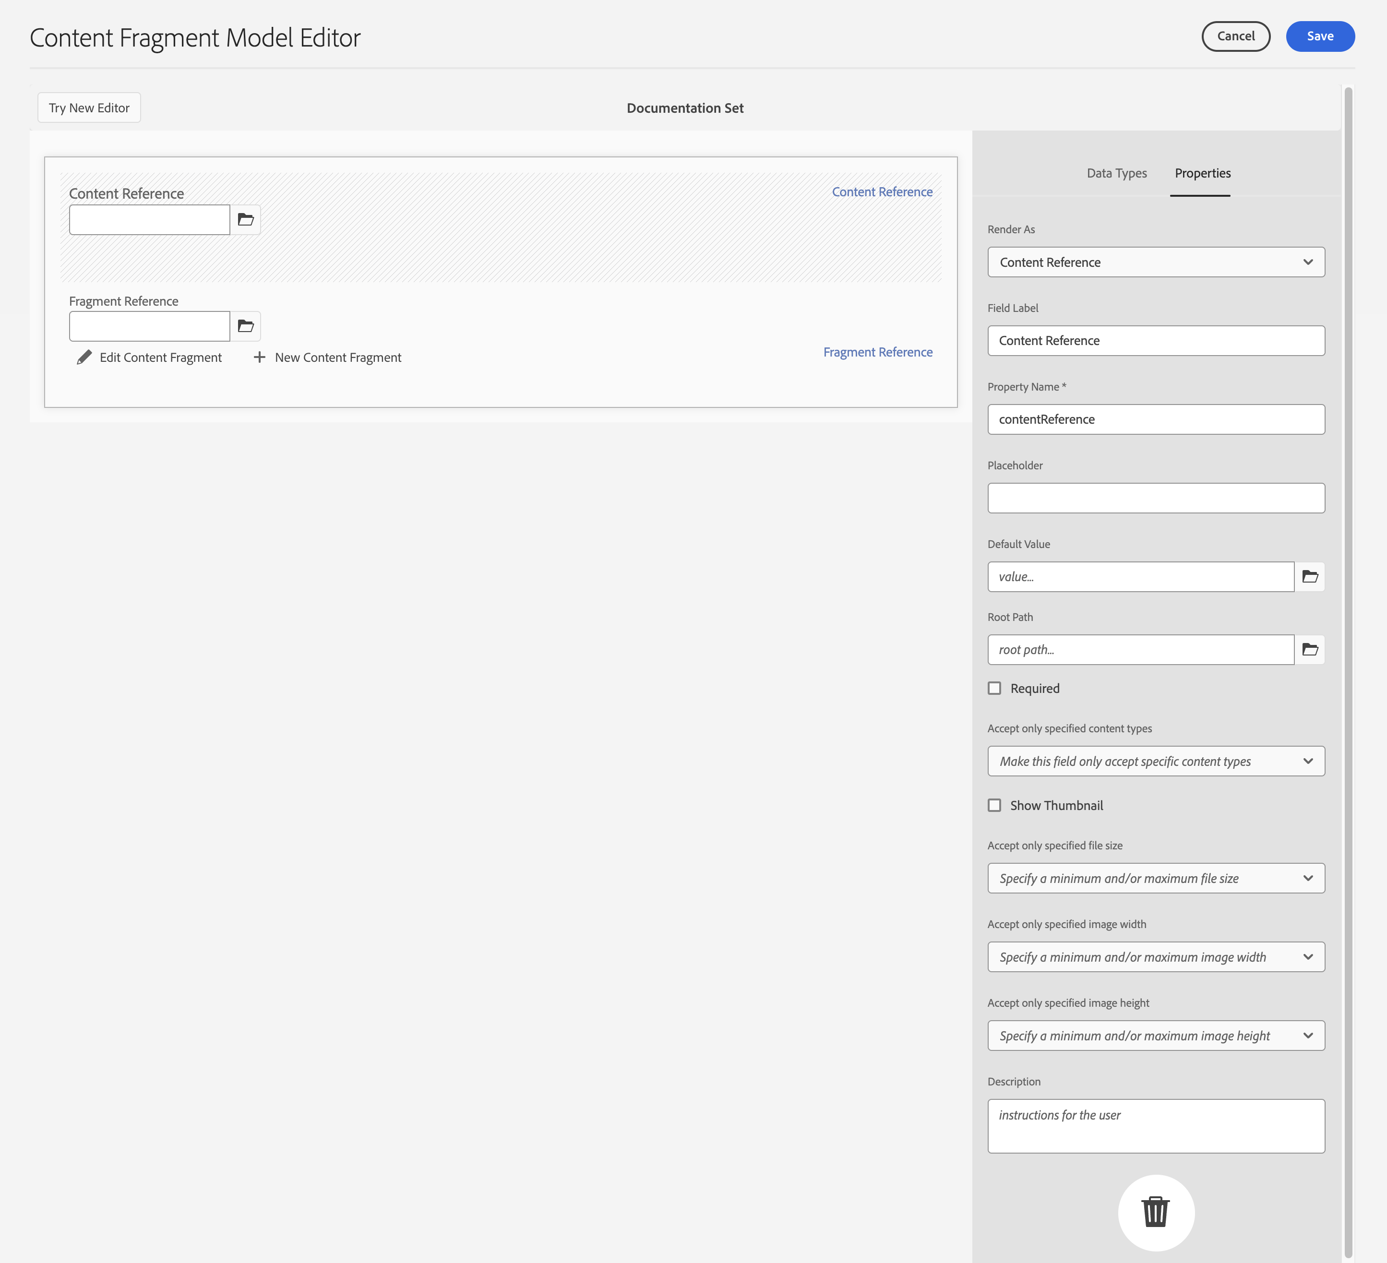Expand the accepted content types dropdown
The height and width of the screenshot is (1263, 1387).
(x=1156, y=761)
